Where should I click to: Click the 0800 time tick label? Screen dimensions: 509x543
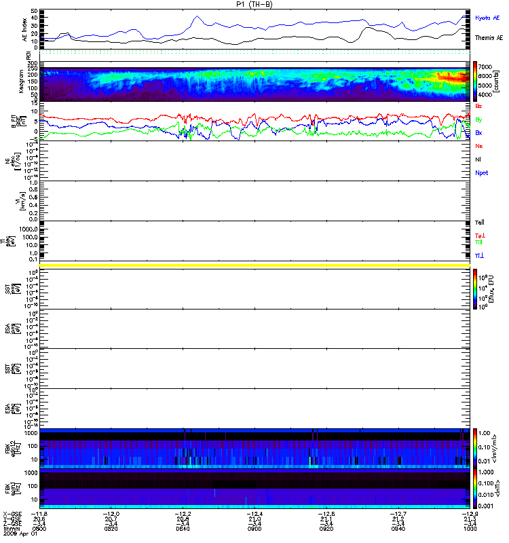[39, 529]
